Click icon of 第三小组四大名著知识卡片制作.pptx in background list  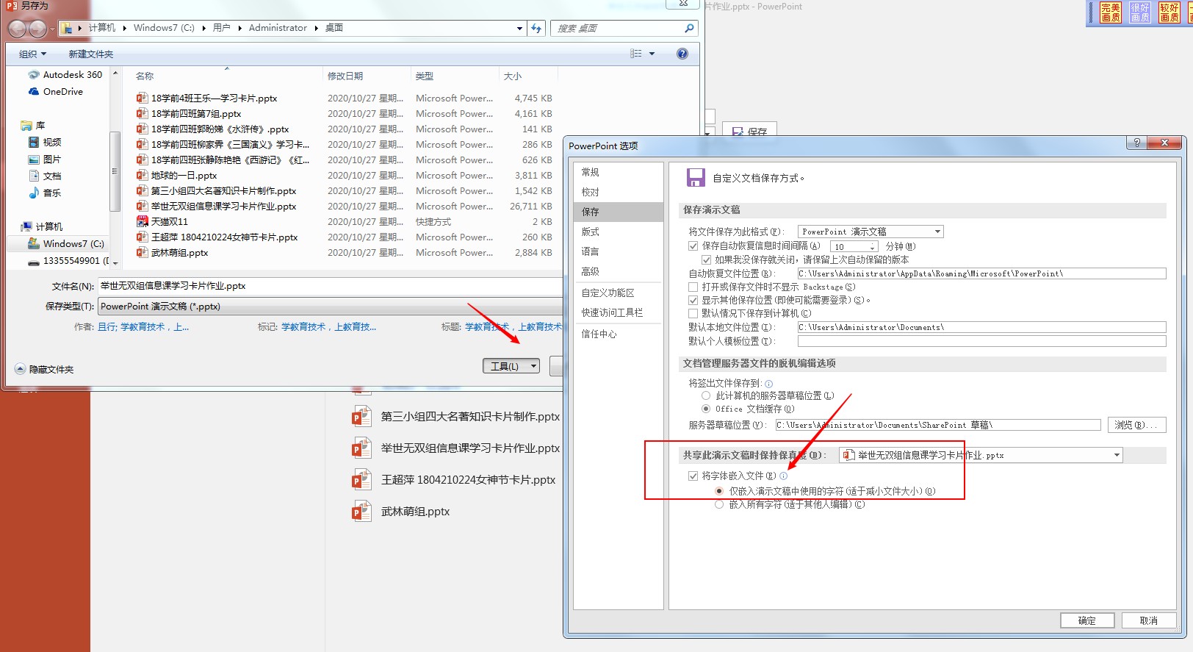pos(361,416)
